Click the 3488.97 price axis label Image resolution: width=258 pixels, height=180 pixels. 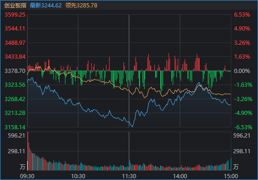(15, 42)
